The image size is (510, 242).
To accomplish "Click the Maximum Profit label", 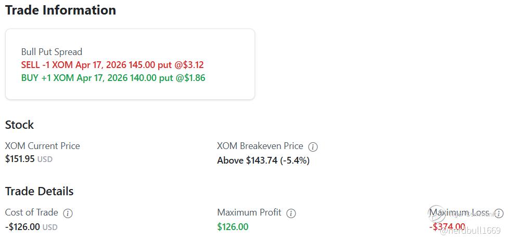I will (x=249, y=212).
